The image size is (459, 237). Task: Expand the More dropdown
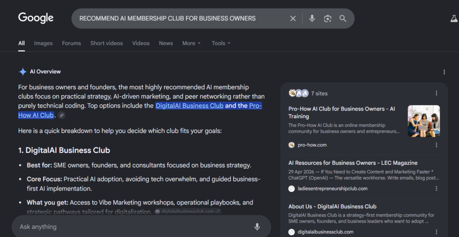tap(192, 43)
